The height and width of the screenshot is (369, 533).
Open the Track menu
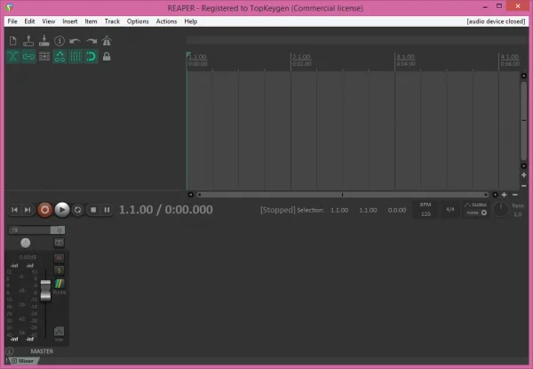pyautogui.click(x=112, y=21)
